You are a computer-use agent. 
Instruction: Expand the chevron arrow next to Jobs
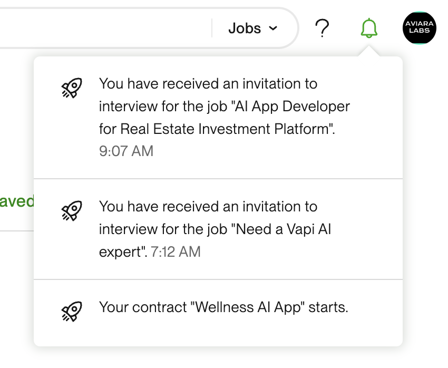pos(273,28)
